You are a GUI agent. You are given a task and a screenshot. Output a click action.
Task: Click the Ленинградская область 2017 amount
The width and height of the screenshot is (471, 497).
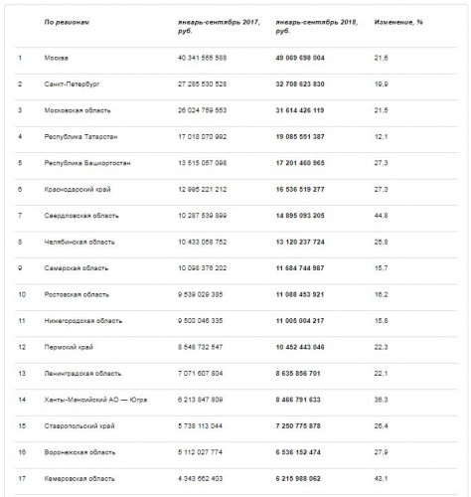coord(201,374)
